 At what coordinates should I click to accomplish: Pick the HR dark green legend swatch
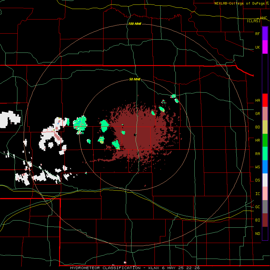click(265, 140)
